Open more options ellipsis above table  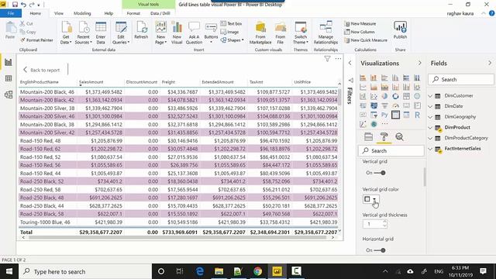coord(338,59)
